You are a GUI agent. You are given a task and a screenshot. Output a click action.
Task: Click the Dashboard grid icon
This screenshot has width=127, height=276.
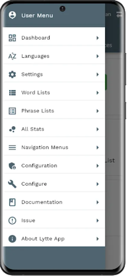[x=12, y=38]
